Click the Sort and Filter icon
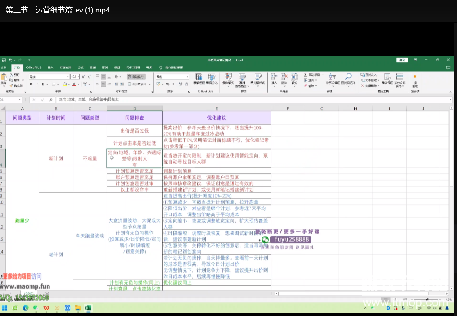Image resolution: width=457 pixels, height=316 pixels. (333, 77)
